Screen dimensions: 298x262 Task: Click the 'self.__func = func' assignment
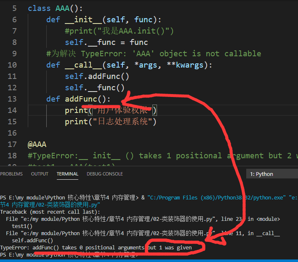tap(106, 42)
